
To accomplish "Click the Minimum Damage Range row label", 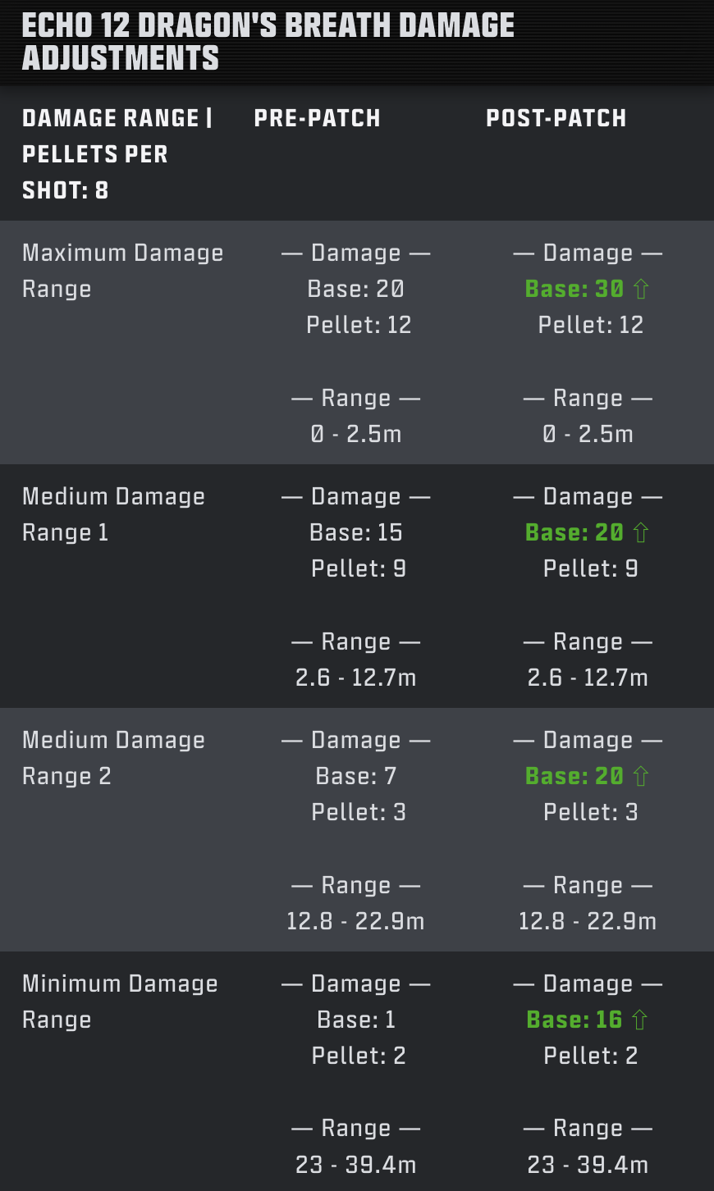I will pos(120,1002).
